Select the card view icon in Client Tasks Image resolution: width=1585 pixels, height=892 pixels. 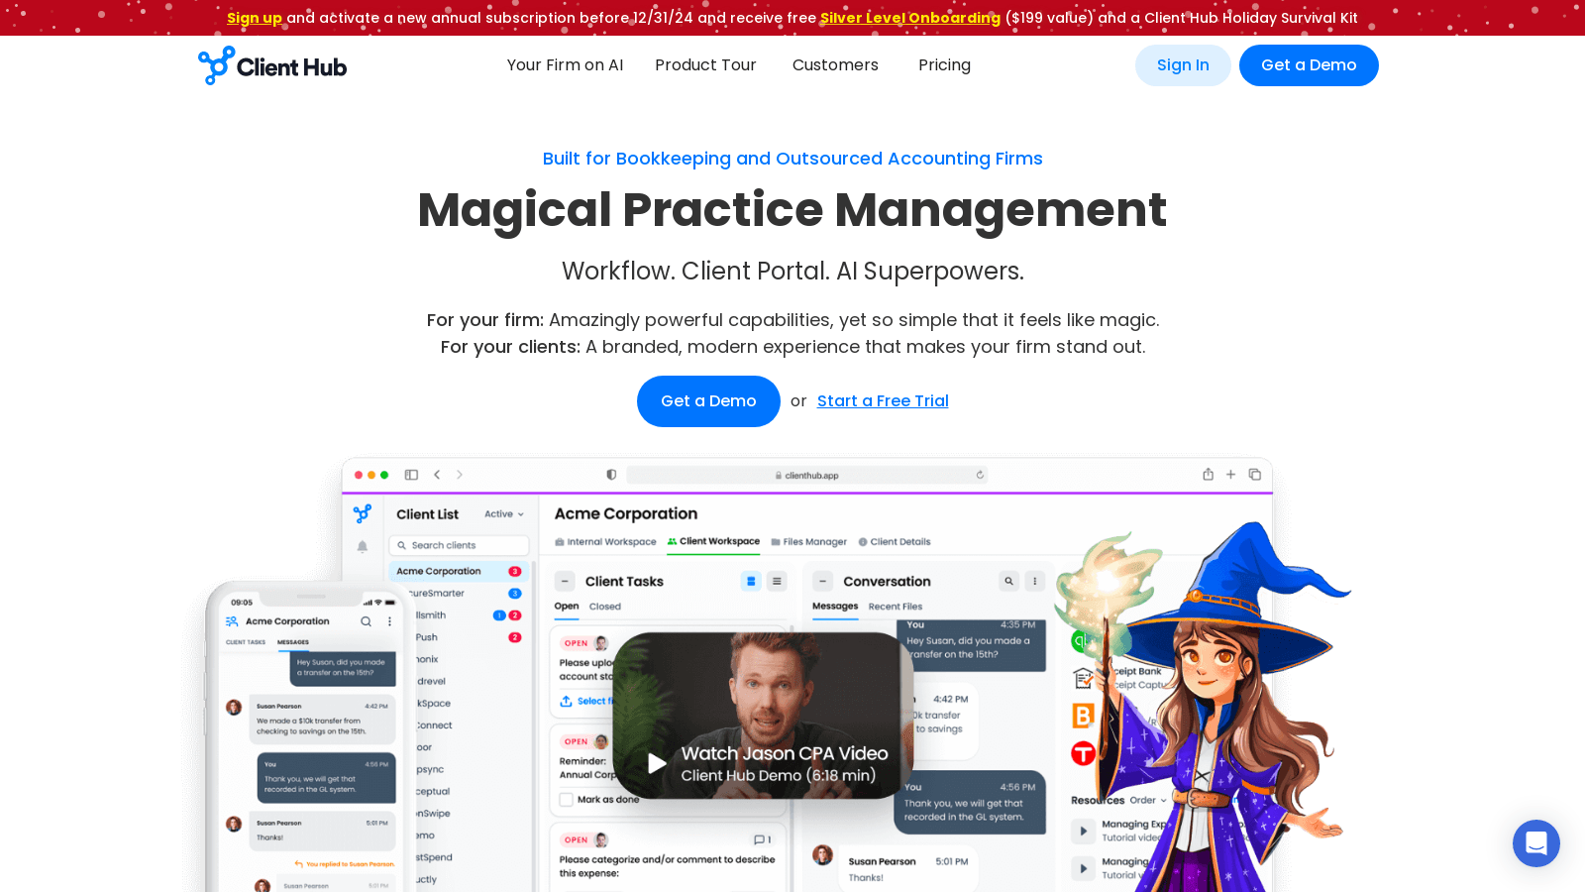pyautogui.click(x=751, y=582)
